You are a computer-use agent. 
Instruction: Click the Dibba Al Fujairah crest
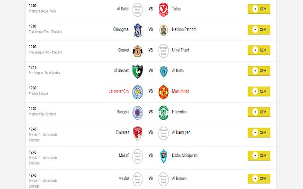tap(163, 156)
